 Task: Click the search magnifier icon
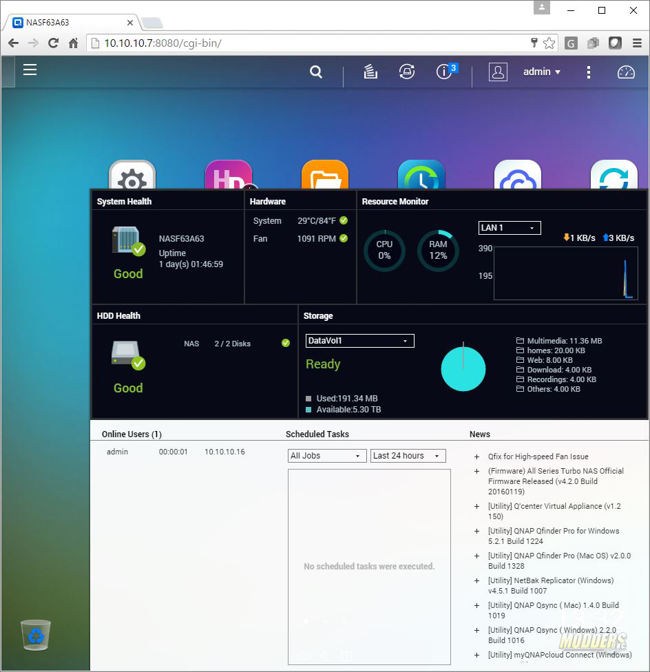[316, 72]
